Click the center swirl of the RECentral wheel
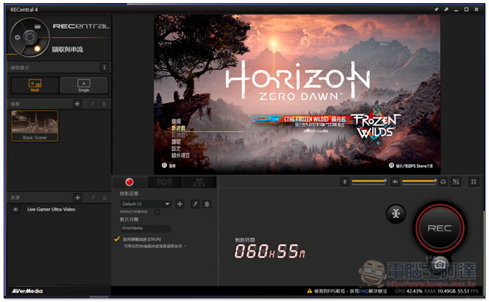This screenshot has height=302, width=489. coord(30,37)
